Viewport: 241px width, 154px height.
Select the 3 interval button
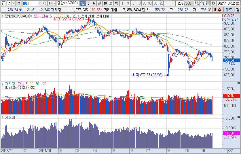[x=128, y=3]
